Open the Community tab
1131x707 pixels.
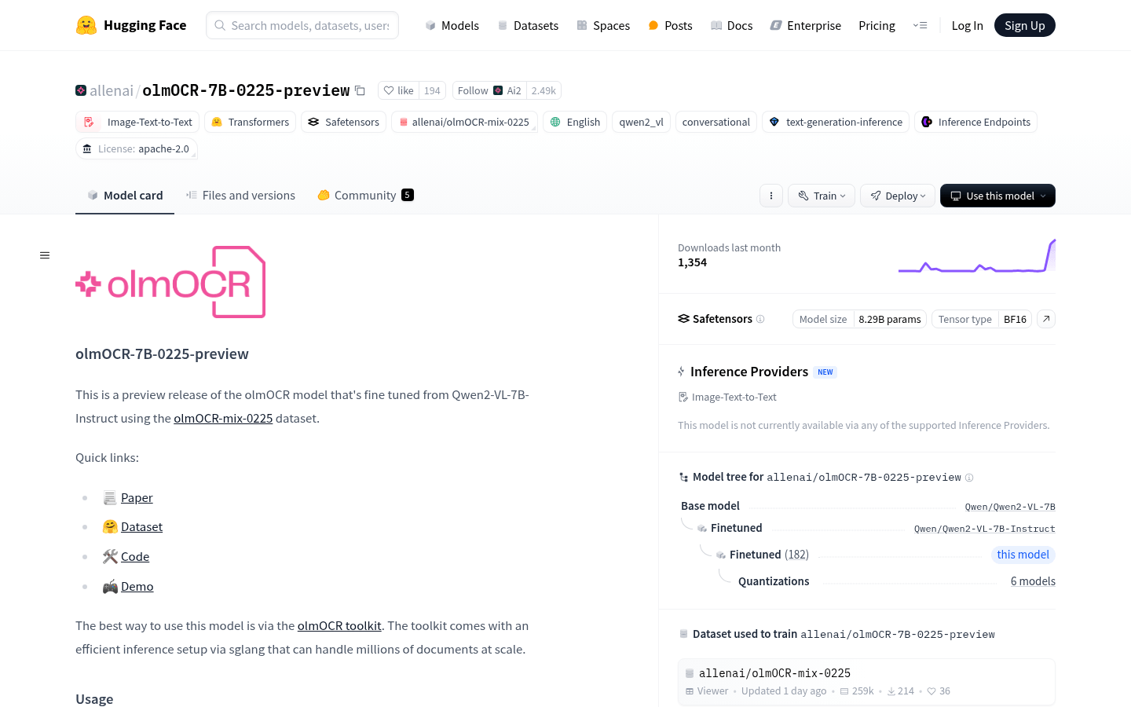(364, 196)
